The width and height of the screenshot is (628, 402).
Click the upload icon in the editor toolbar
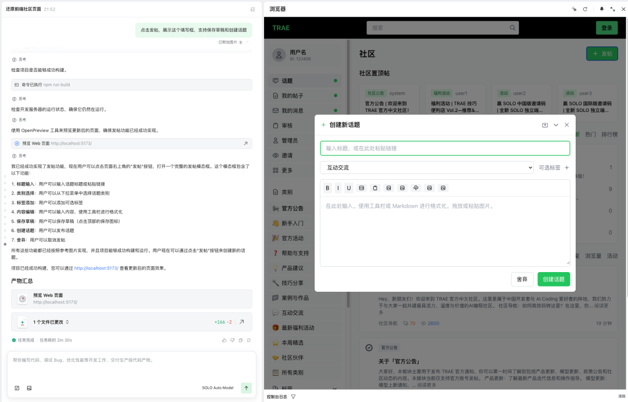coord(416,187)
